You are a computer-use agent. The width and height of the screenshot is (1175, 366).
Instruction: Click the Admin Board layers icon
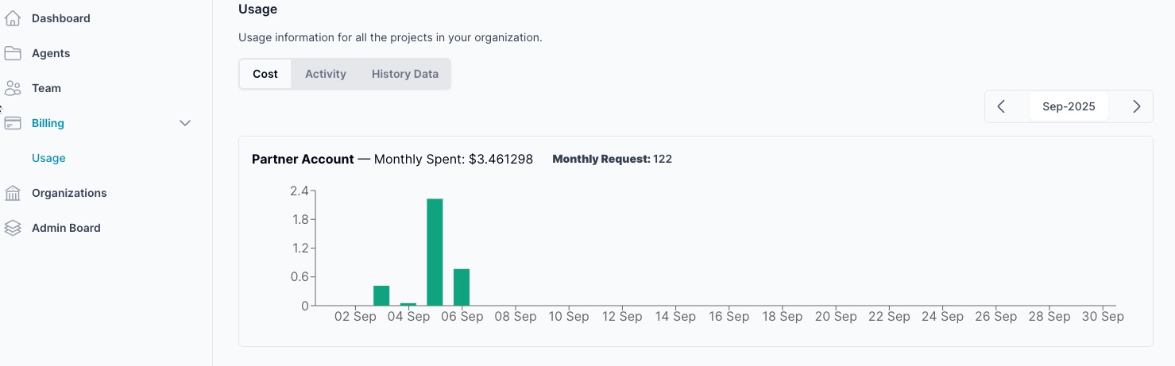[x=12, y=228]
